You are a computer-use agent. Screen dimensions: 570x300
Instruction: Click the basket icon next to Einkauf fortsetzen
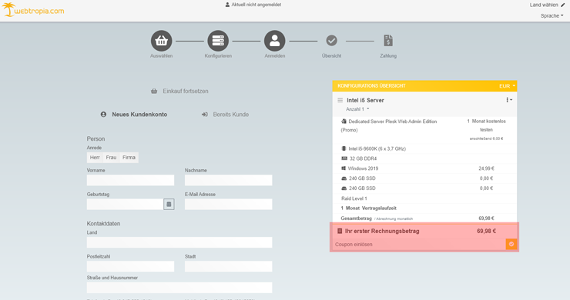tap(154, 92)
